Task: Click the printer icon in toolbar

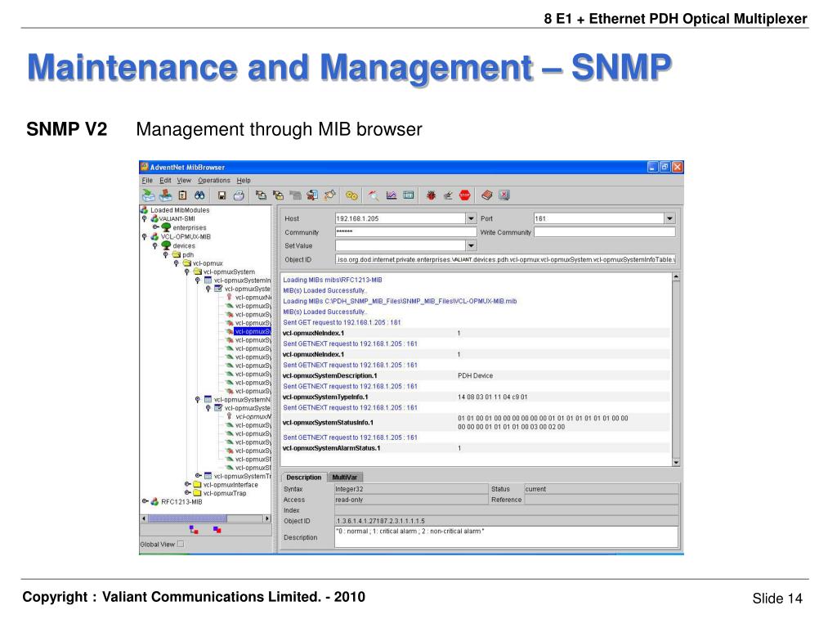Action: [x=239, y=195]
